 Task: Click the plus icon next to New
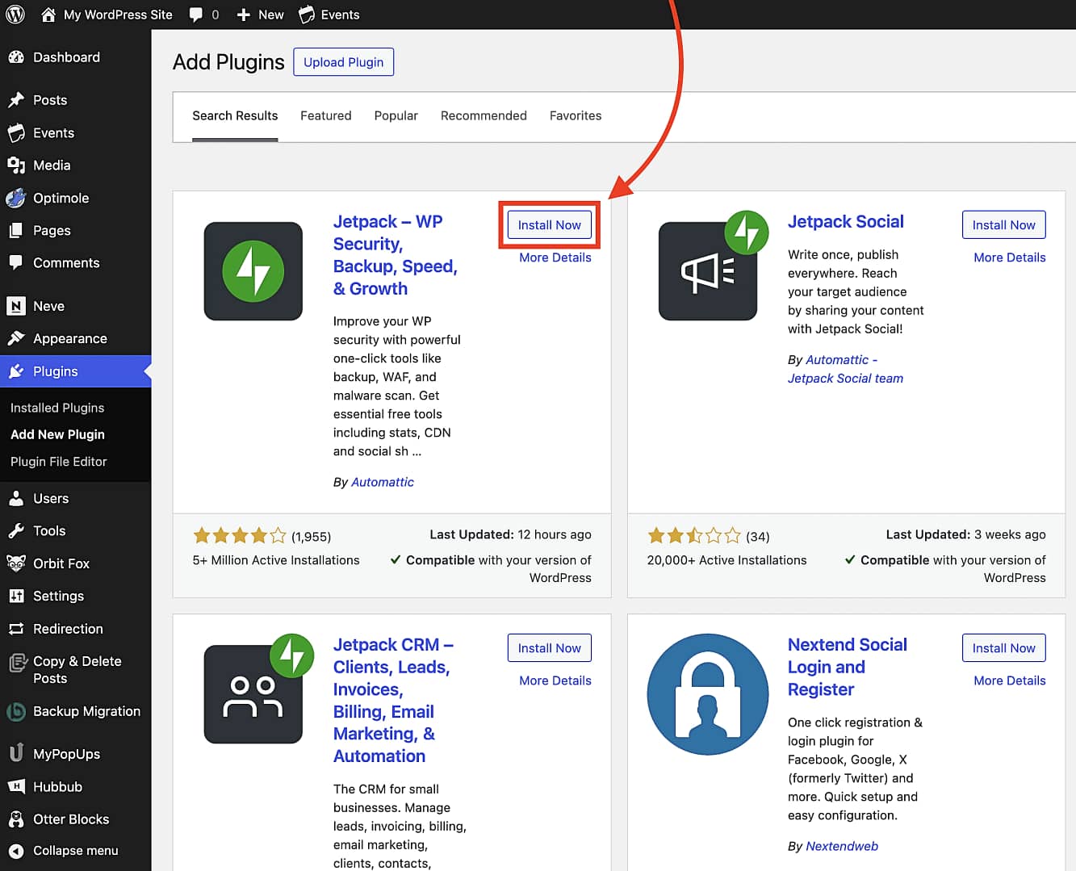tap(244, 15)
